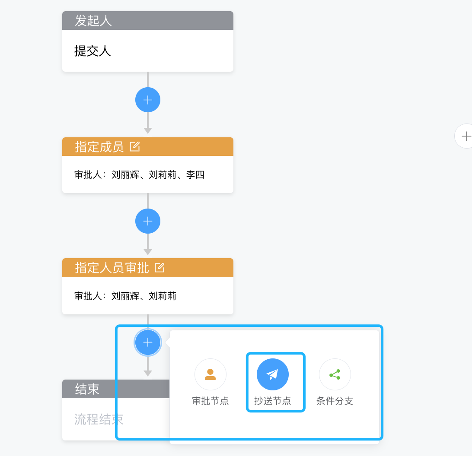Select the 审批节点 person icon
Screen dimensions: 472x456
210,374
